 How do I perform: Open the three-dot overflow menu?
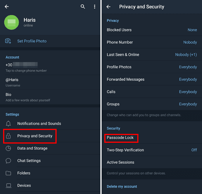tap(95, 7)
